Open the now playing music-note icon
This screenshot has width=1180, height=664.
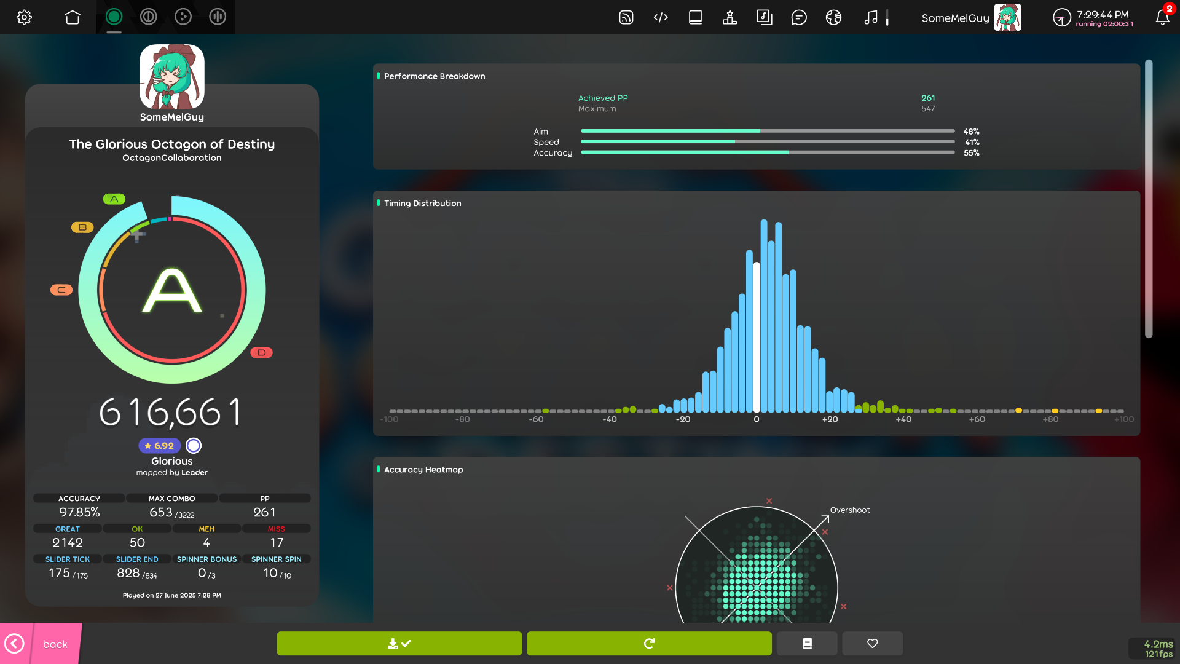click(870, 17)
